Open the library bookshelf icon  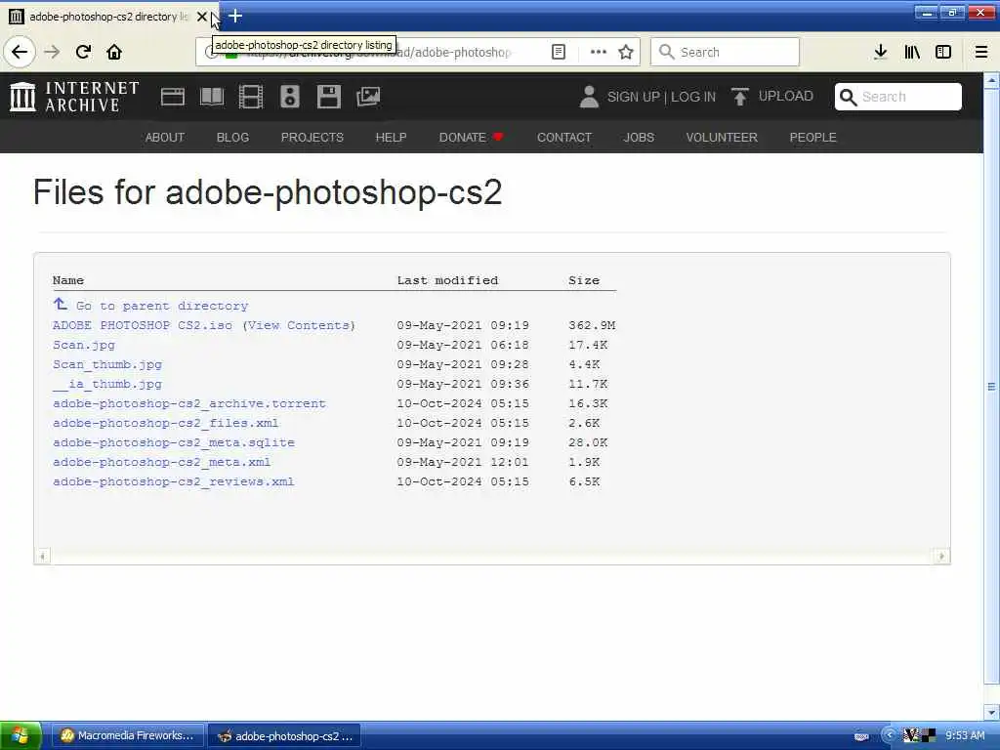[x=912, y=52]
